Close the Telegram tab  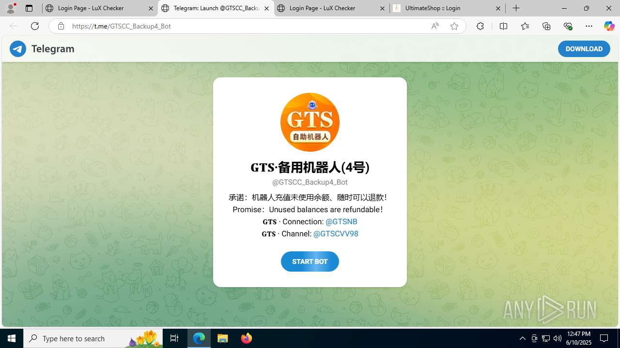point(266,8)
